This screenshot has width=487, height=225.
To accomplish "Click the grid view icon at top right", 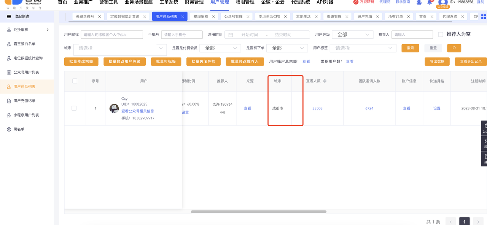I will pos(484,16).
